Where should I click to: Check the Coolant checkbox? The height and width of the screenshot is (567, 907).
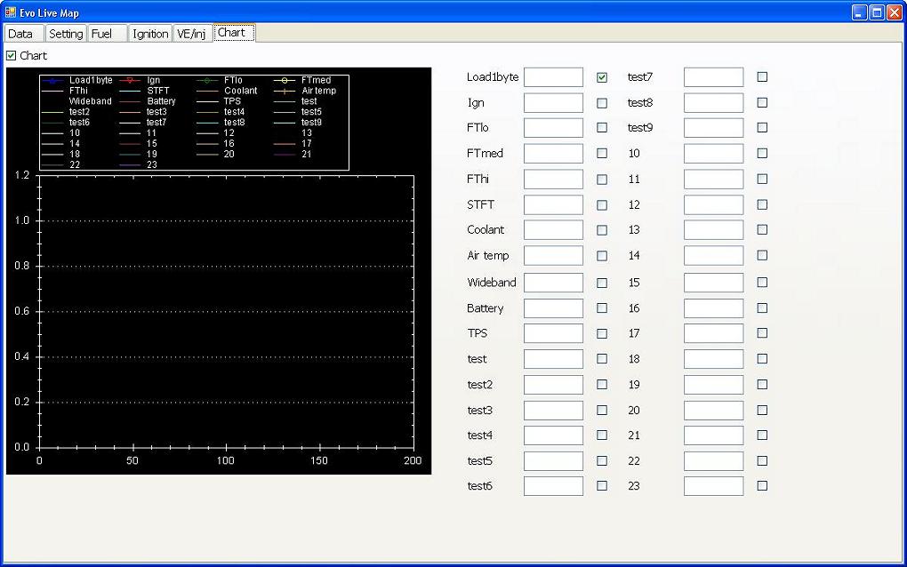click(602, 230)
